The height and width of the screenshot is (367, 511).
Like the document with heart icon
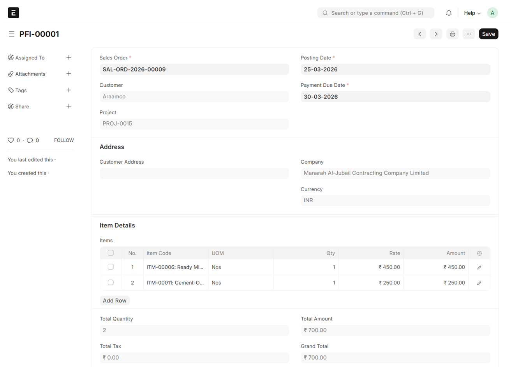point(11,140)
